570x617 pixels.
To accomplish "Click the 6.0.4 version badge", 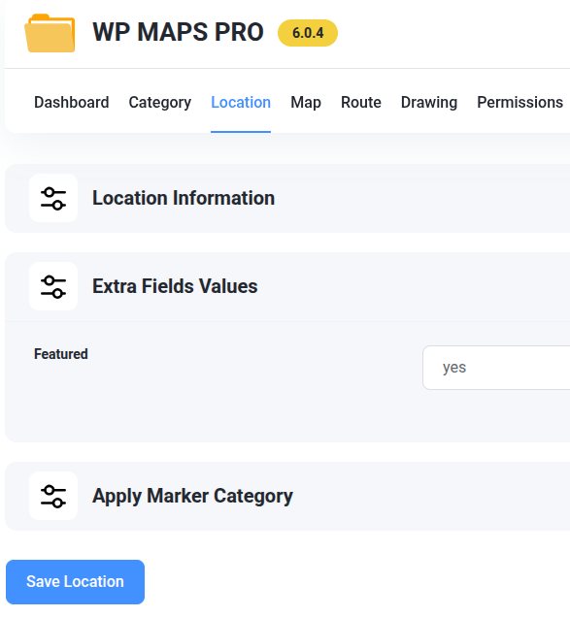I will [308, 33].
